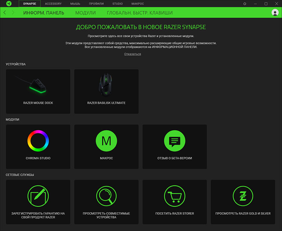Click RAZER BASILISK ULTIMATE label
The width and height of the screenshot is (282, 231).
[106, 103]
